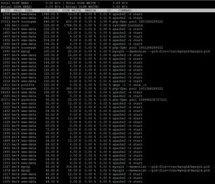Click the 60.00 K disk read value
This screenshot has width=215, height=184.
pyautogui.click(x=52, y=148)
